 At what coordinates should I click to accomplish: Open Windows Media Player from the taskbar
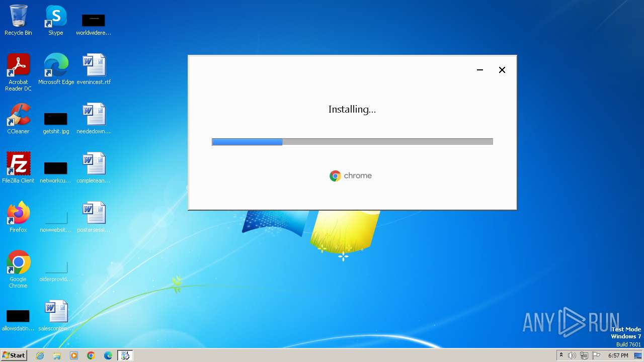74,355
